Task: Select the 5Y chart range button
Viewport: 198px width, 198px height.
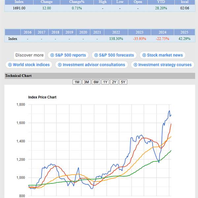Action: [x=123, y=82]
